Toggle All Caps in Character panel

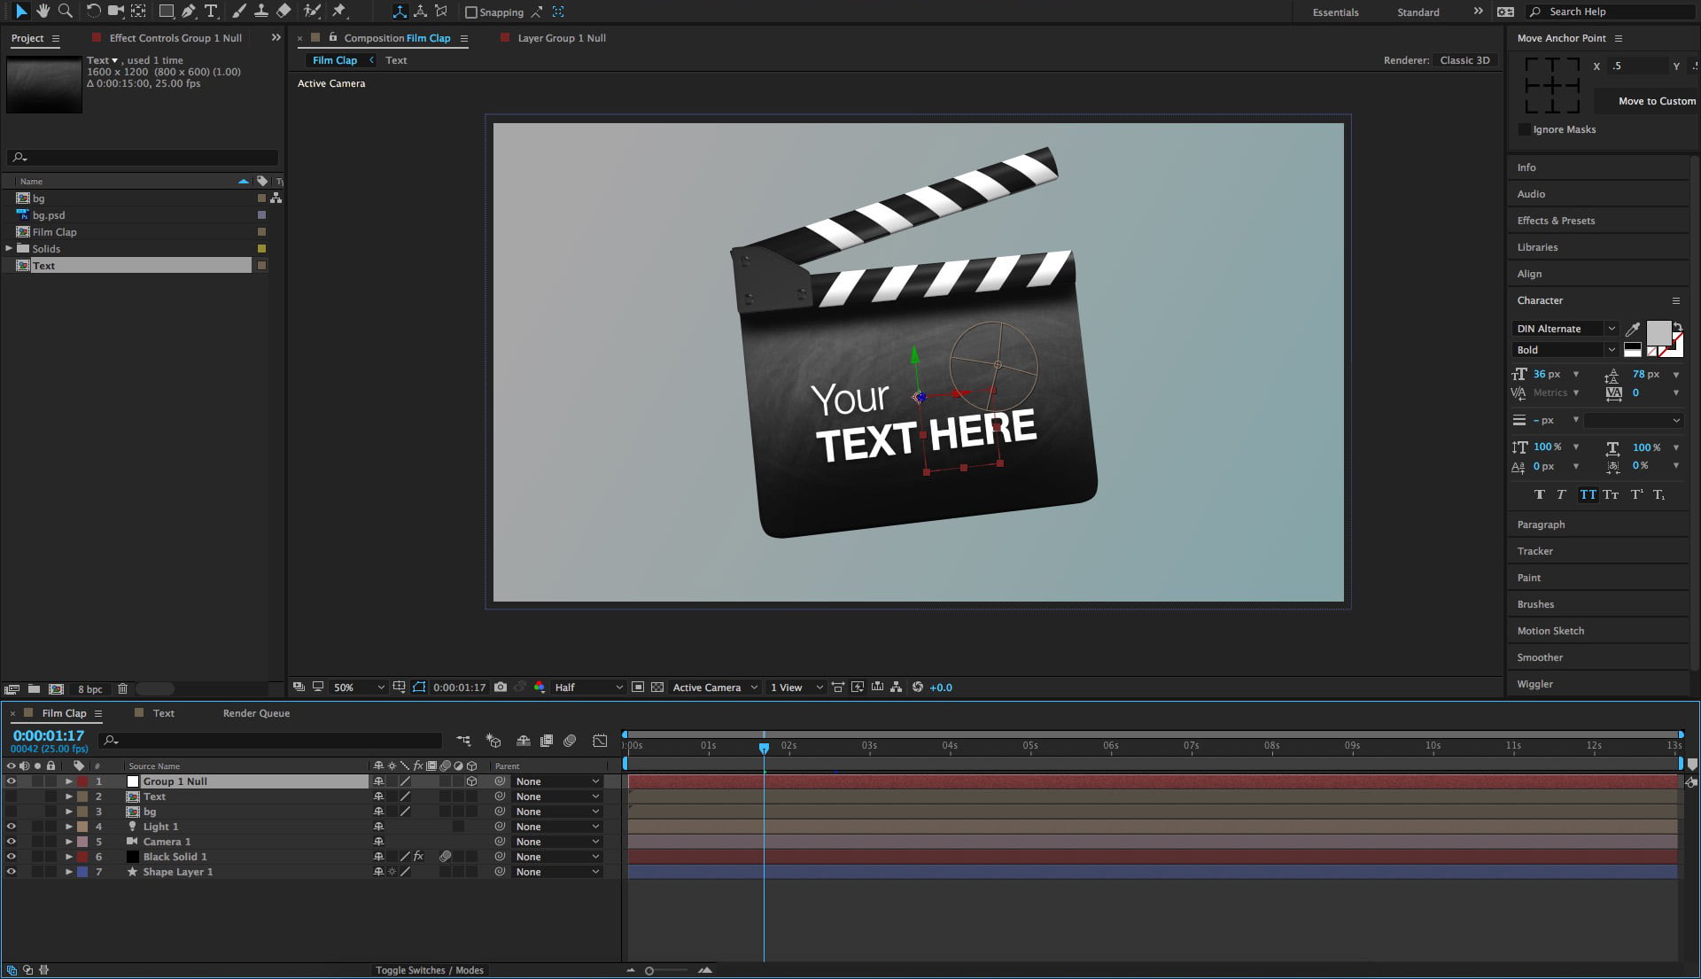coord(1588,494)
